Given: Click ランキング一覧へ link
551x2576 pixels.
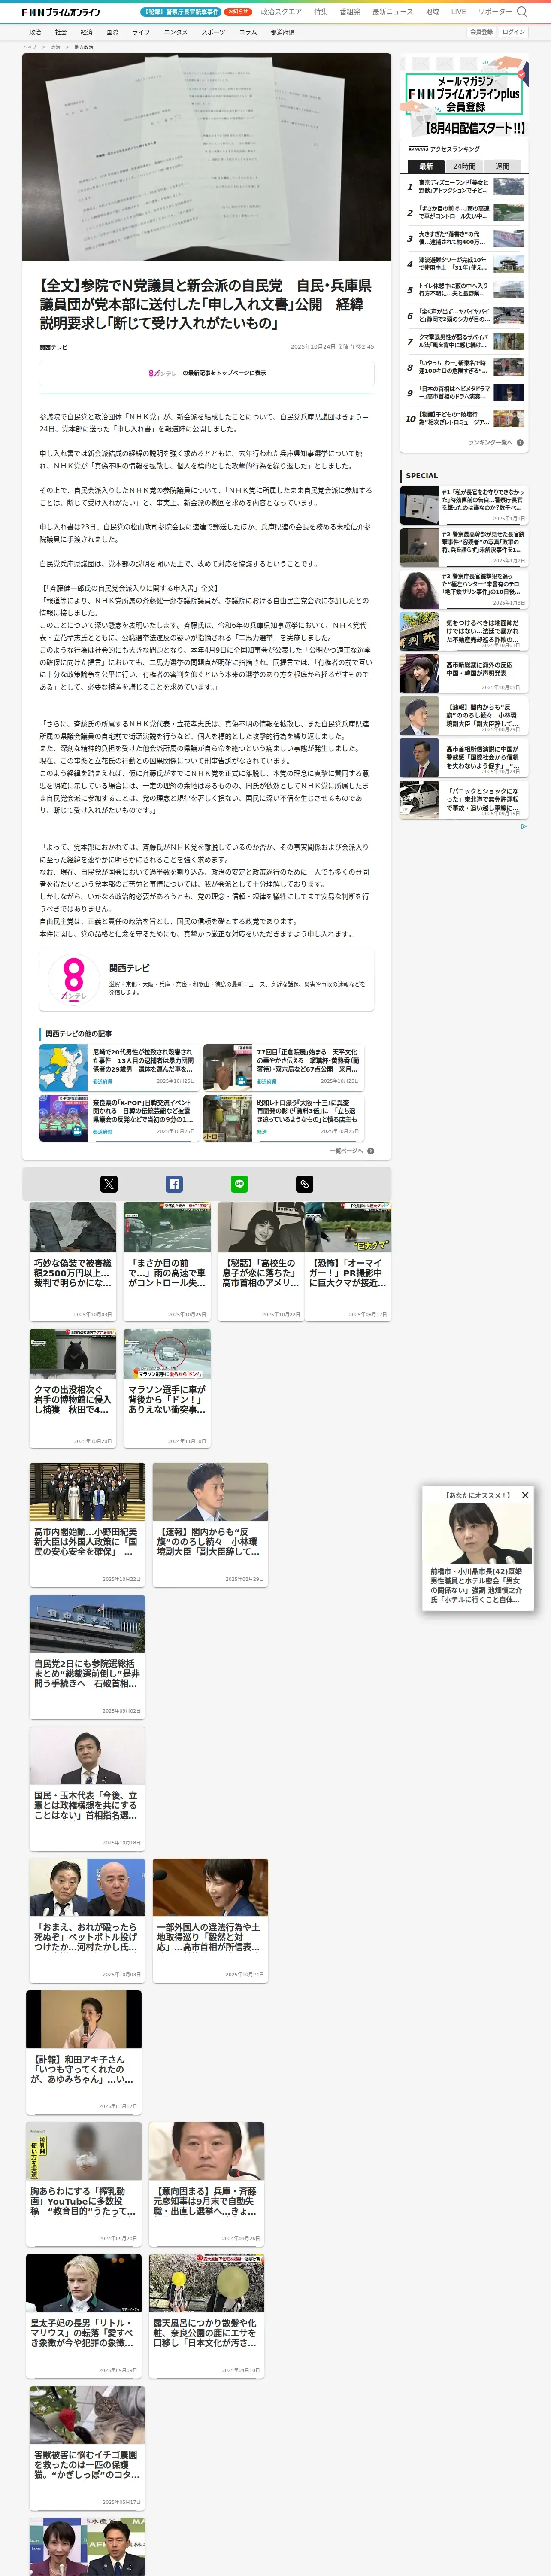Looking at the screenshot, I should point(490,442).
